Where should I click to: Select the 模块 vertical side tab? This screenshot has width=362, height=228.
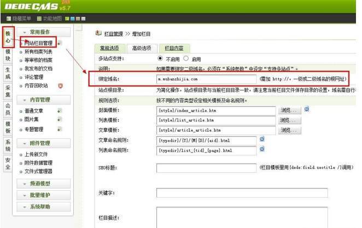[x=8, y=54]
